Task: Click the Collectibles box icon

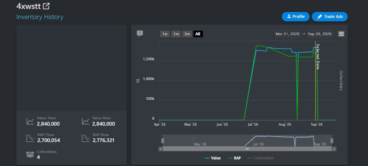Action: pos(30,154)
